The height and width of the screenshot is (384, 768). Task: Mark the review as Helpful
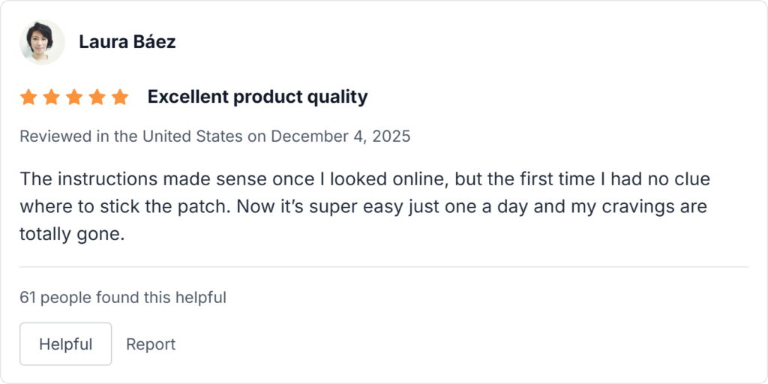[x=65, y=344]
